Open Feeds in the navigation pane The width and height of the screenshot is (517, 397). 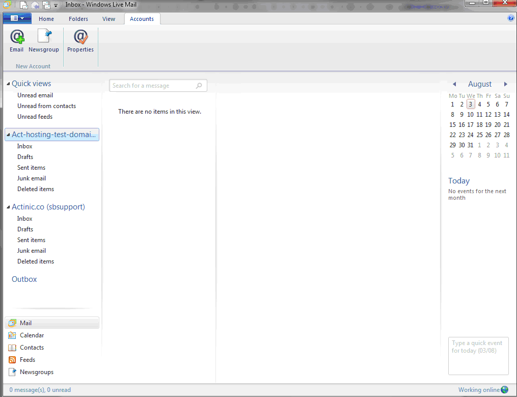pyautogui.click(x=27, y=360)
